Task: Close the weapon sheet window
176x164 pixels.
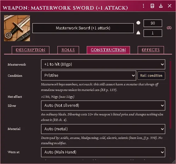Action: click(x=170, y=6)
